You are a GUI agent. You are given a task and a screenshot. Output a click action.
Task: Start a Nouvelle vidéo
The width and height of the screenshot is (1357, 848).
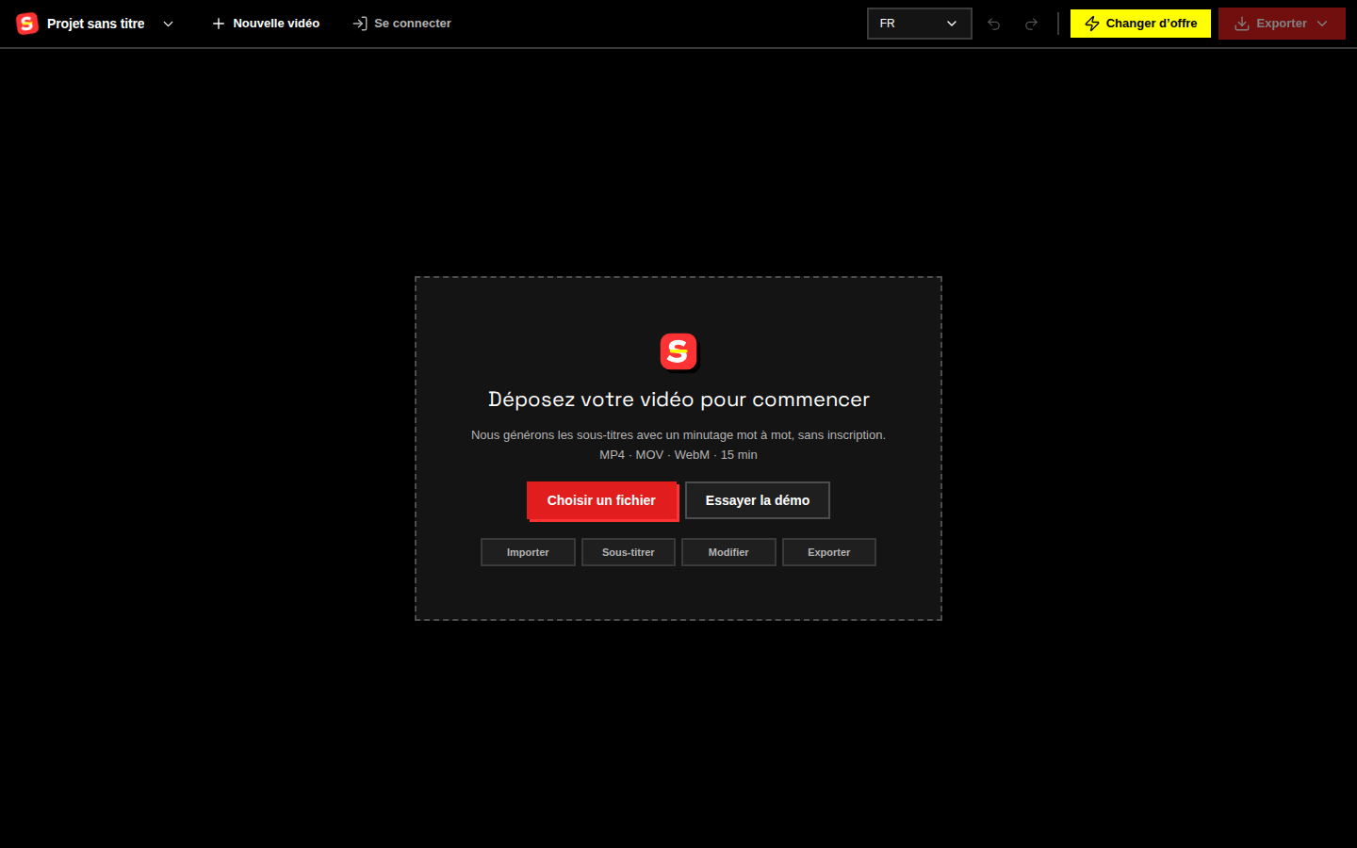click(266, 24)
